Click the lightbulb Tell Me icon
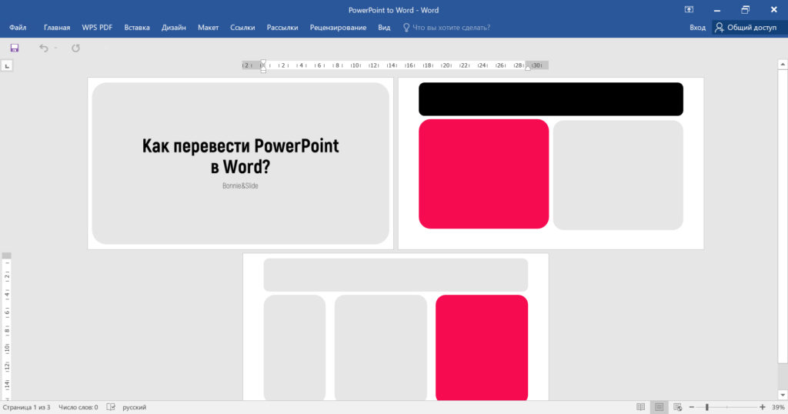The width and height of the screenshot is (788, 414). click(x=406, y=28)
